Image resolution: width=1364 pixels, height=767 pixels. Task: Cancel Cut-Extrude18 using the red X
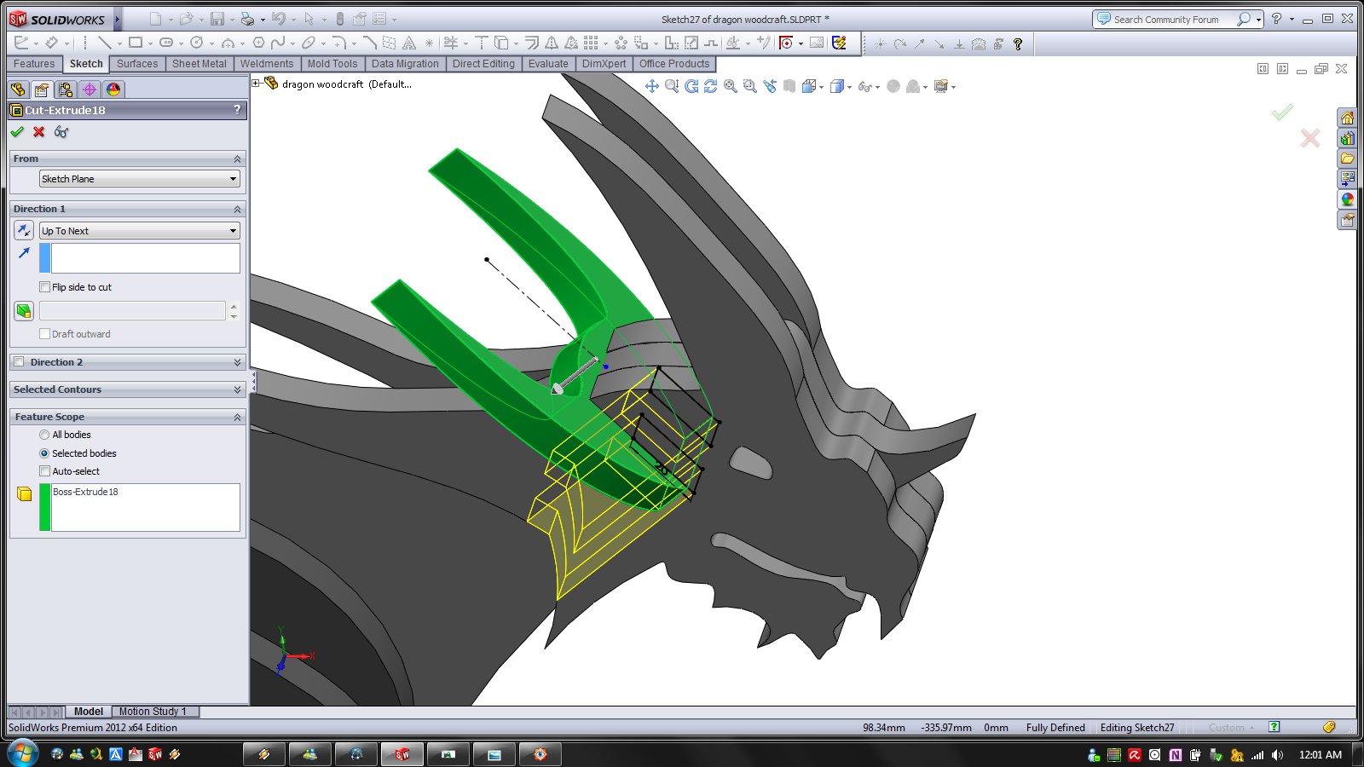tap(39, 132)
